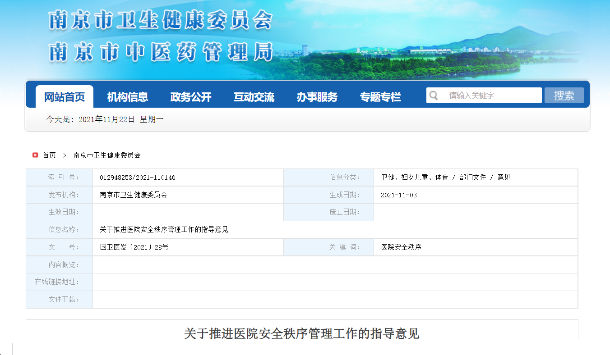The image size is (610, 355).
Task: Select document number 国卫医发〔2021〕28号
Action: (x=134, y=247)
